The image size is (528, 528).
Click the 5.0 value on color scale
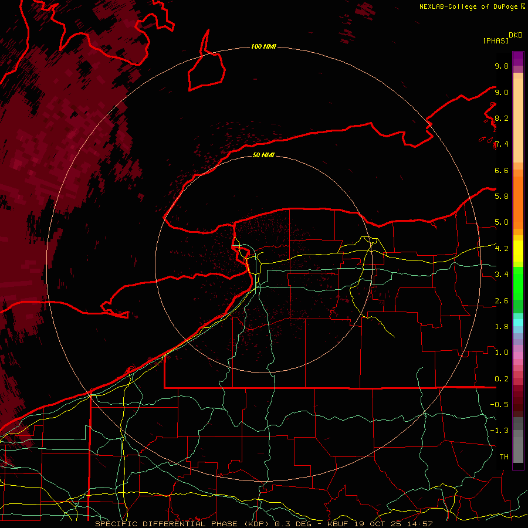(502, 222)
